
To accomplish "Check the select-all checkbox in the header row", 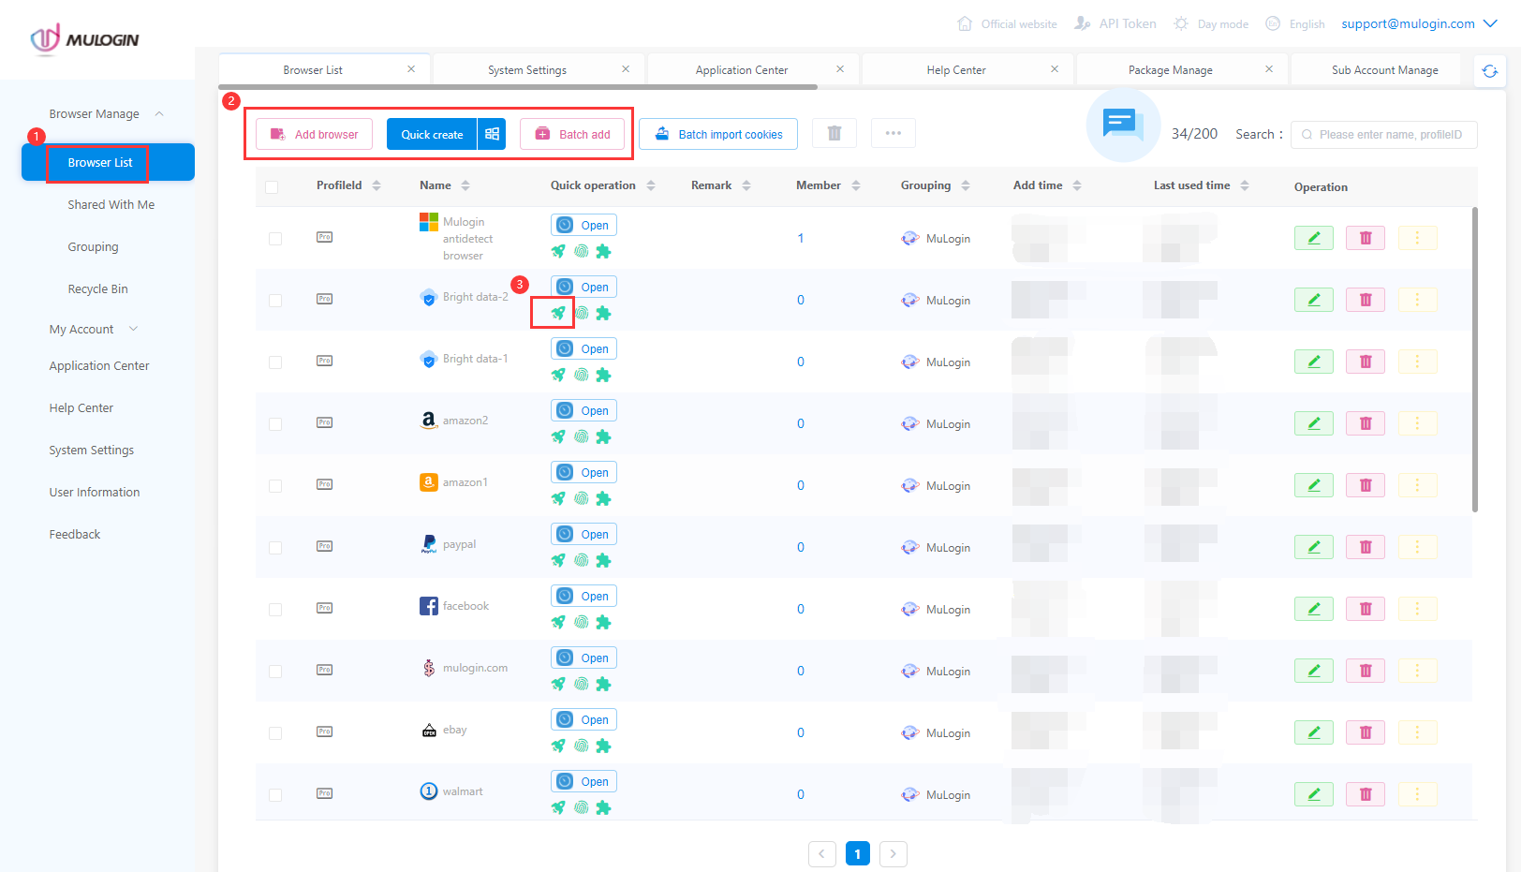I will [x=273, y=186].
